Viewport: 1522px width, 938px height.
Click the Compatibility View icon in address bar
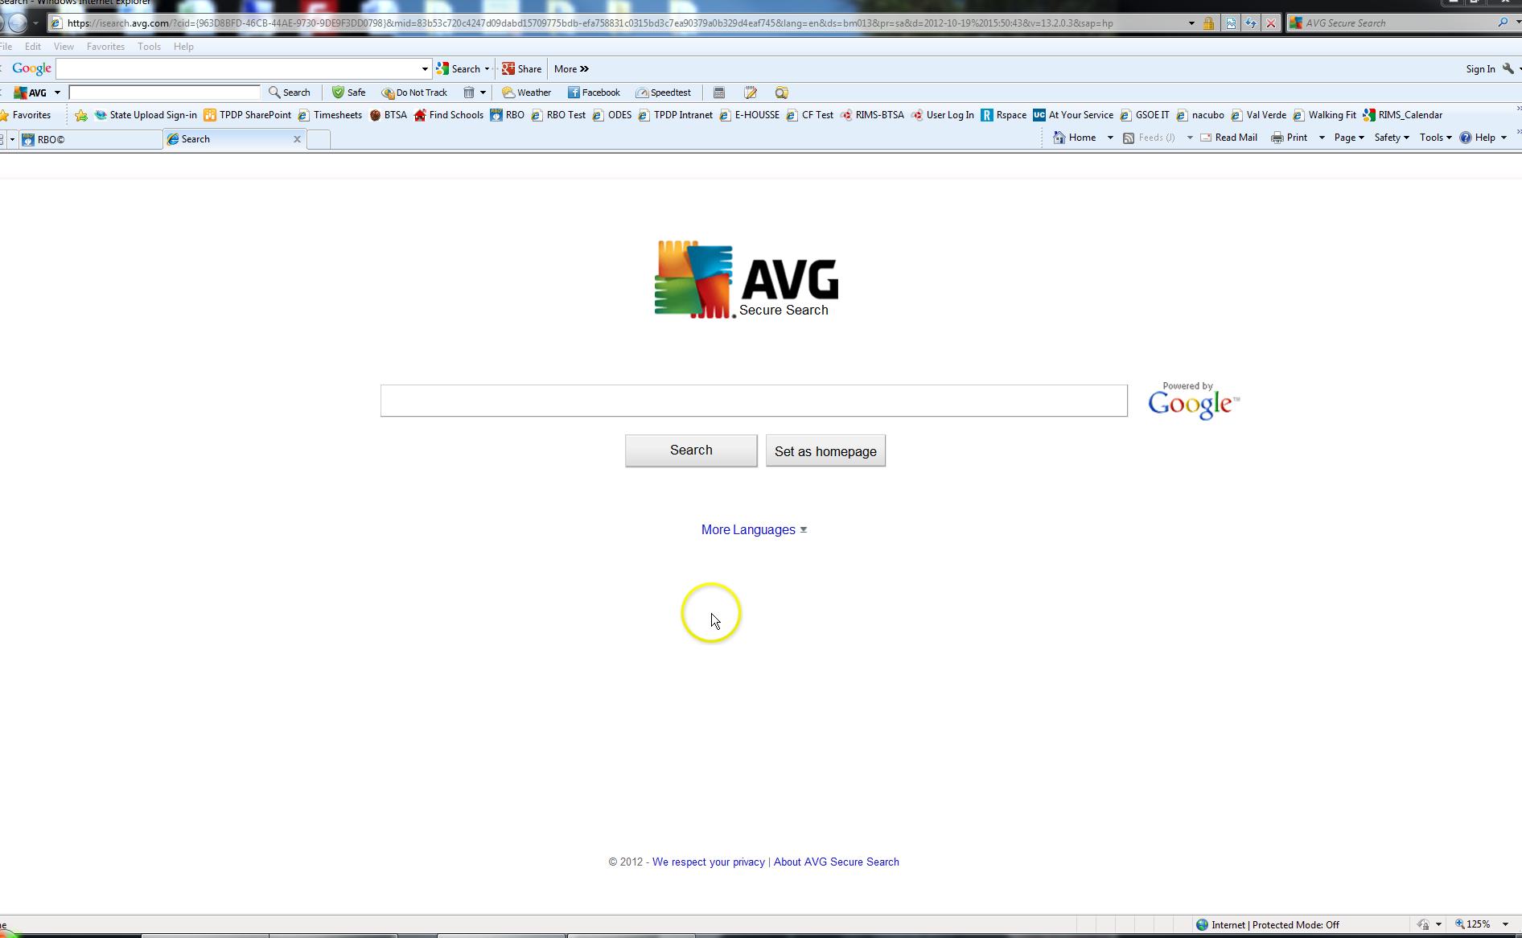pos(1231,23)
